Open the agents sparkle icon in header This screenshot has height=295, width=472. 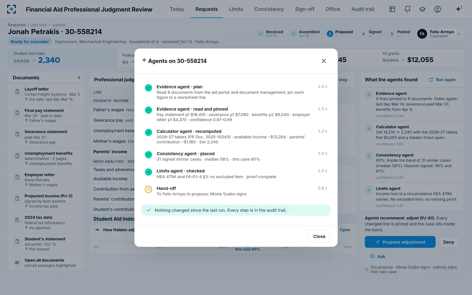tap(459, 9)
